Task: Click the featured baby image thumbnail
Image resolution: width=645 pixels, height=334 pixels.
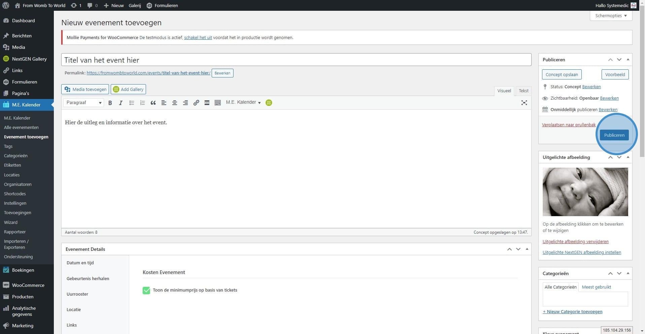Action: tap(585, 192)
